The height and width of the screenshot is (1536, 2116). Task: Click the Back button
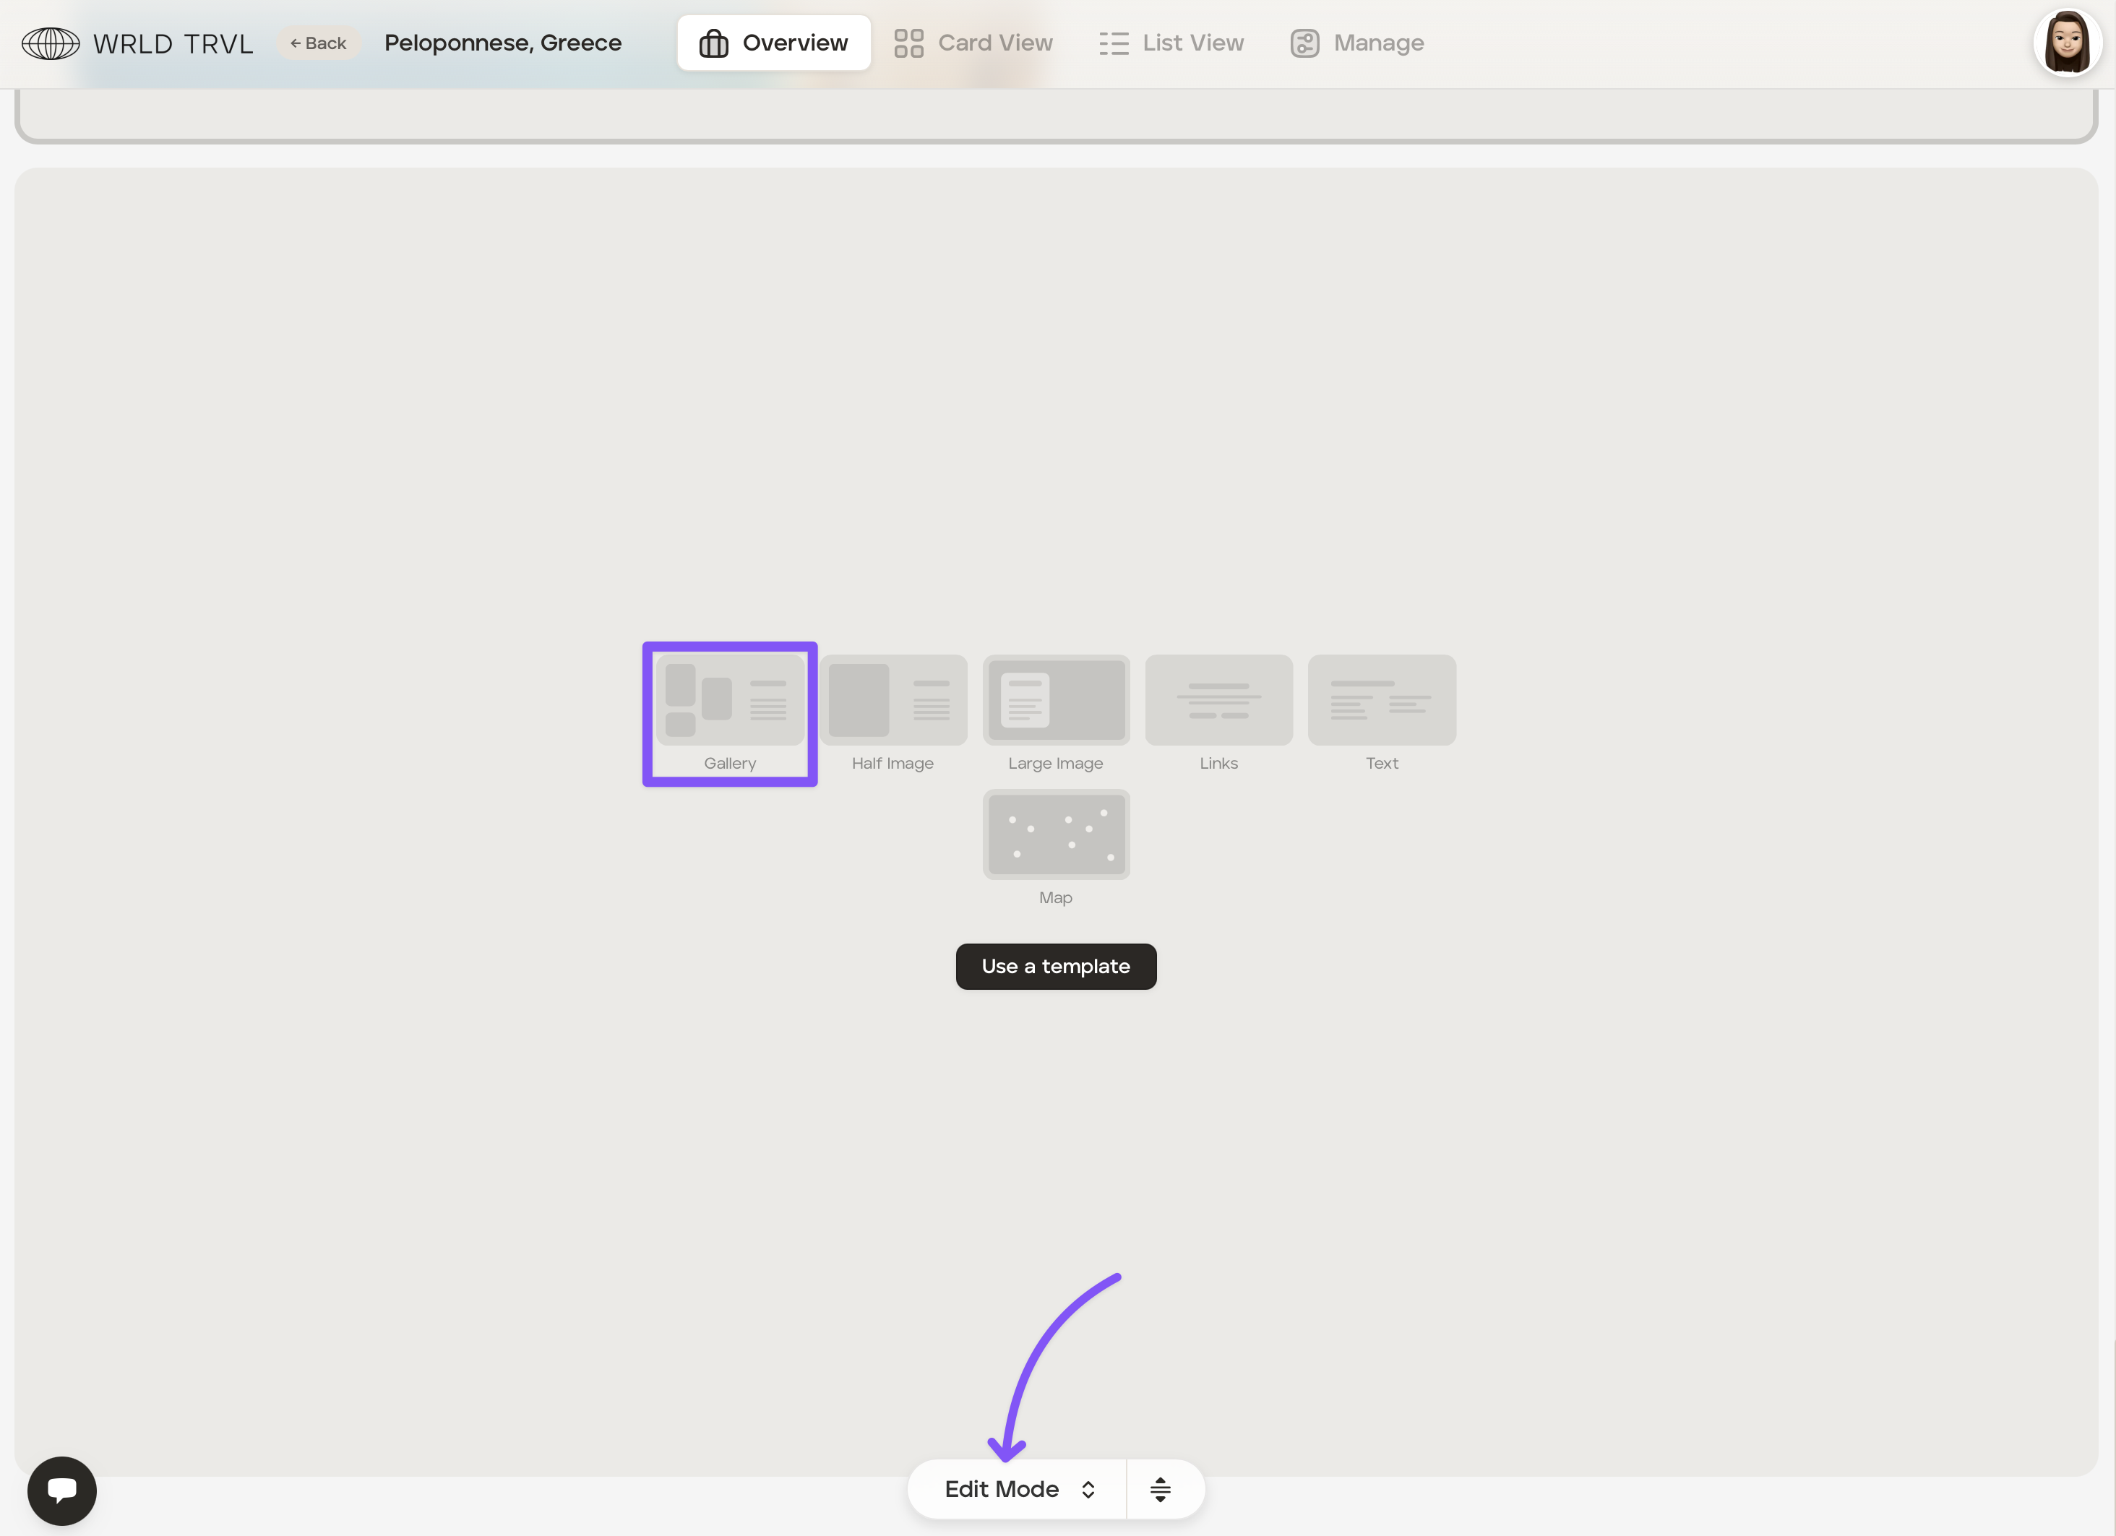click(318, 43)
